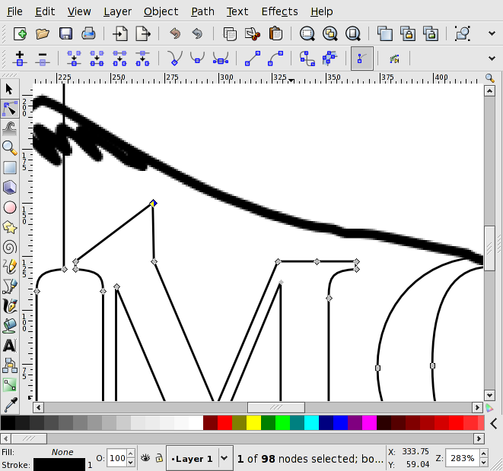The width and height of the screenshot is (503, 471).
Task: Select the 3D Box tool
Action: pyautogui.click(x=10, y=187)
